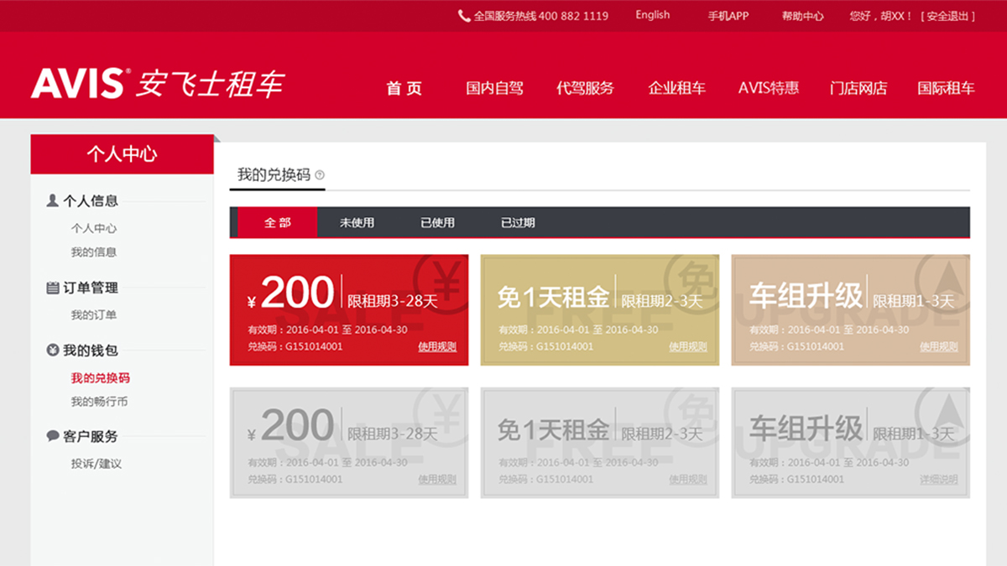
Task: Open AVIS特惠 navigation menu item
Action: click(768, 88)
